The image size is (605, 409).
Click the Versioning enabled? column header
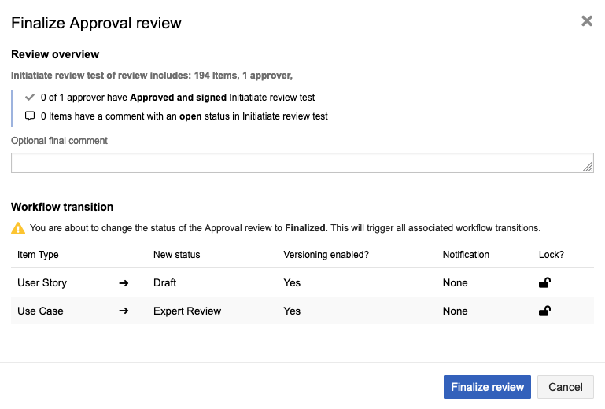tap(326, 255)
